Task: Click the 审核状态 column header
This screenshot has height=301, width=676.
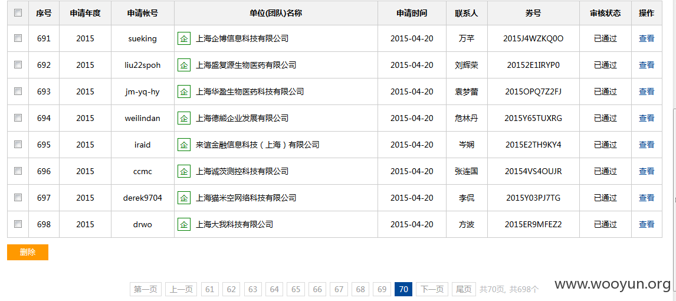Action: [605, 13]
